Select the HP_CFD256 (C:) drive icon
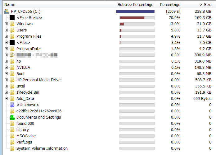 (7, 12)
